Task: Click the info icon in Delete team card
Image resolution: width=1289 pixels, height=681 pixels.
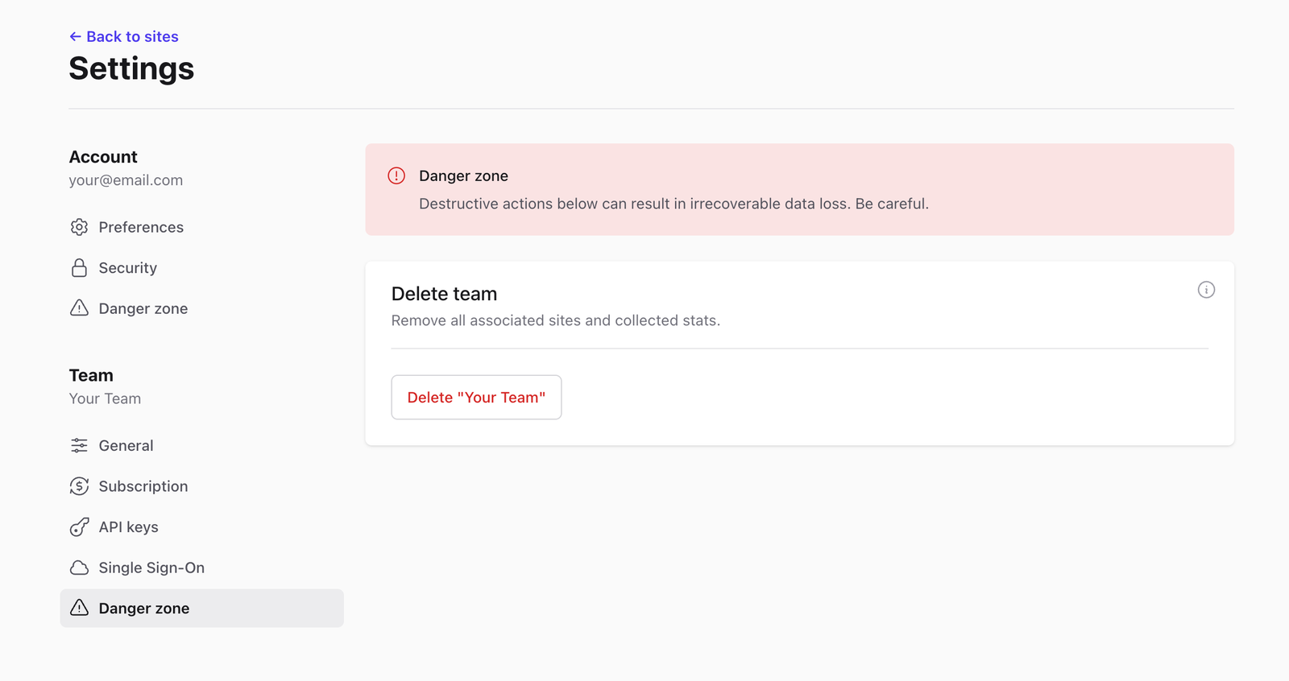Action: click(1206, 290)
